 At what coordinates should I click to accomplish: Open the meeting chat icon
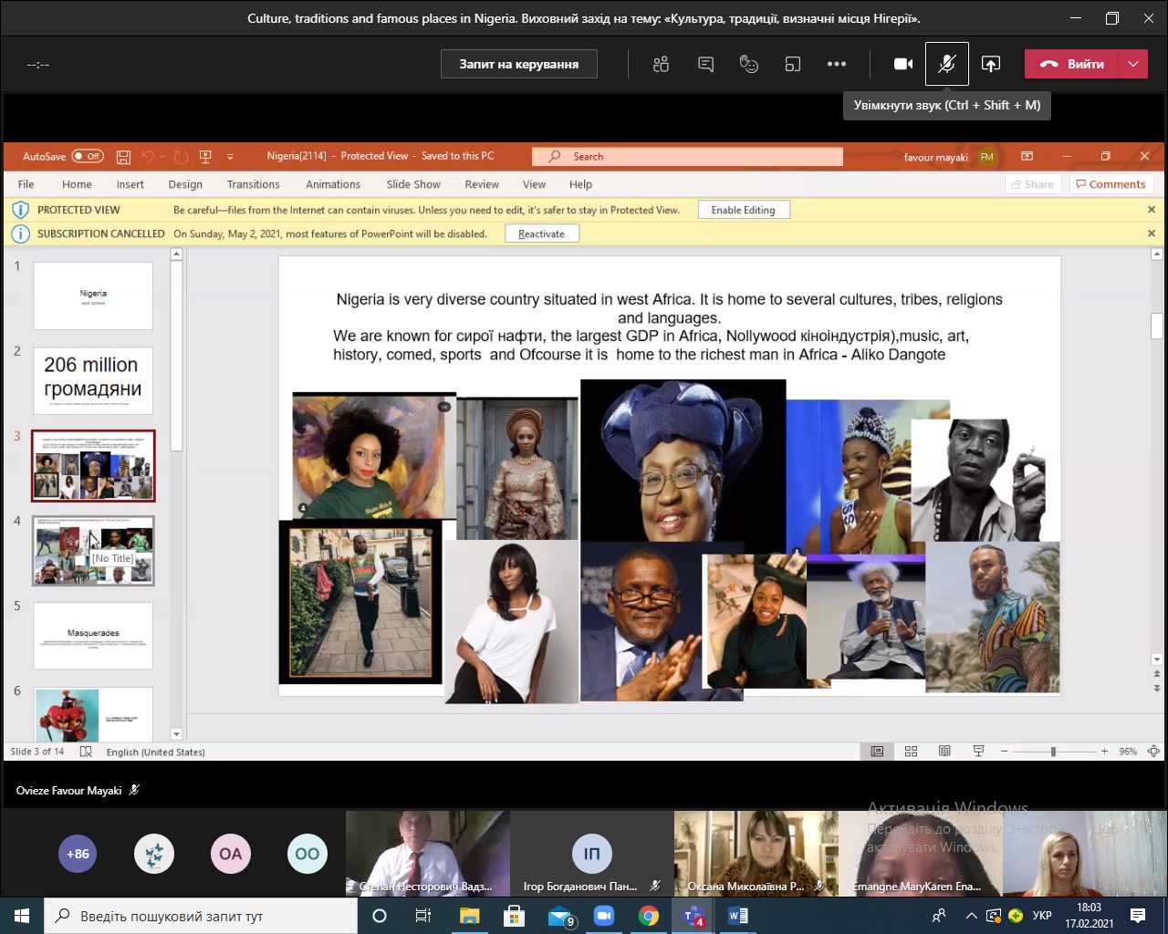tap(705, 64)
